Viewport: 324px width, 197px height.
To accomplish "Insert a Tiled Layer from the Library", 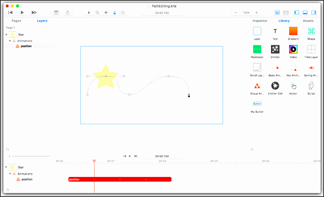I will coord(311,49).
